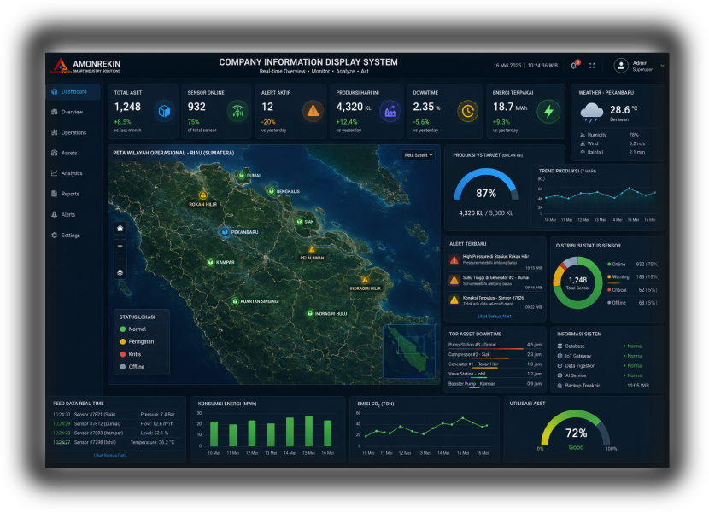
Task: Click Lihat Semua Data link
Action: [110, 456]
